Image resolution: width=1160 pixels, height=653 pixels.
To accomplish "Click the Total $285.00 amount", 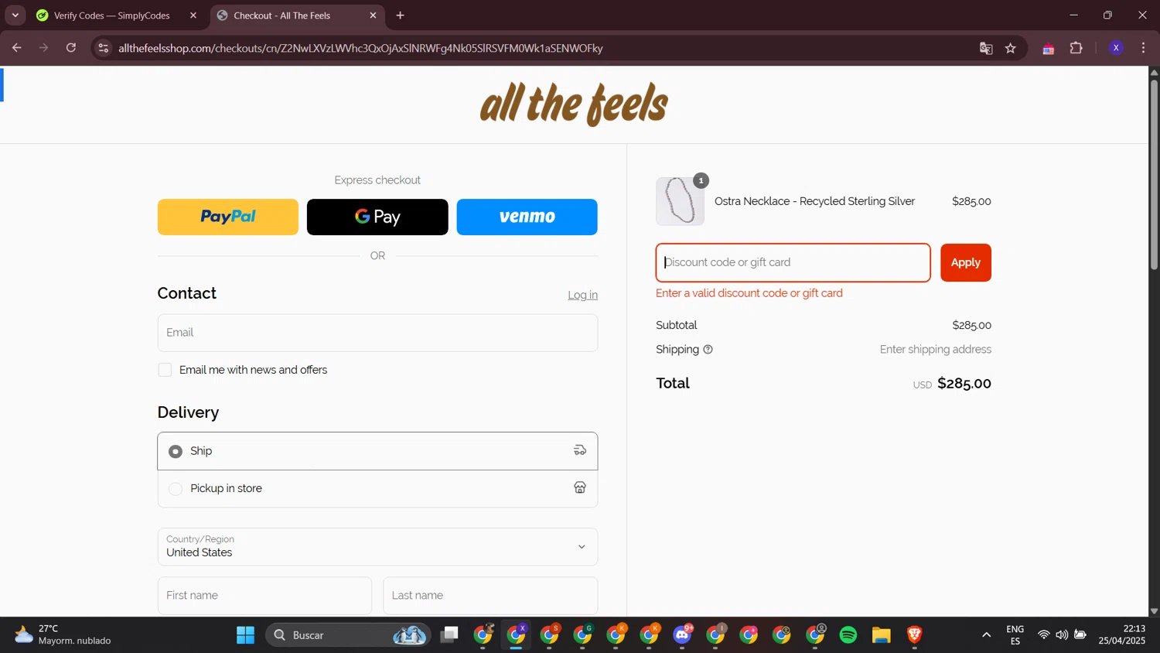I will 964,384.
